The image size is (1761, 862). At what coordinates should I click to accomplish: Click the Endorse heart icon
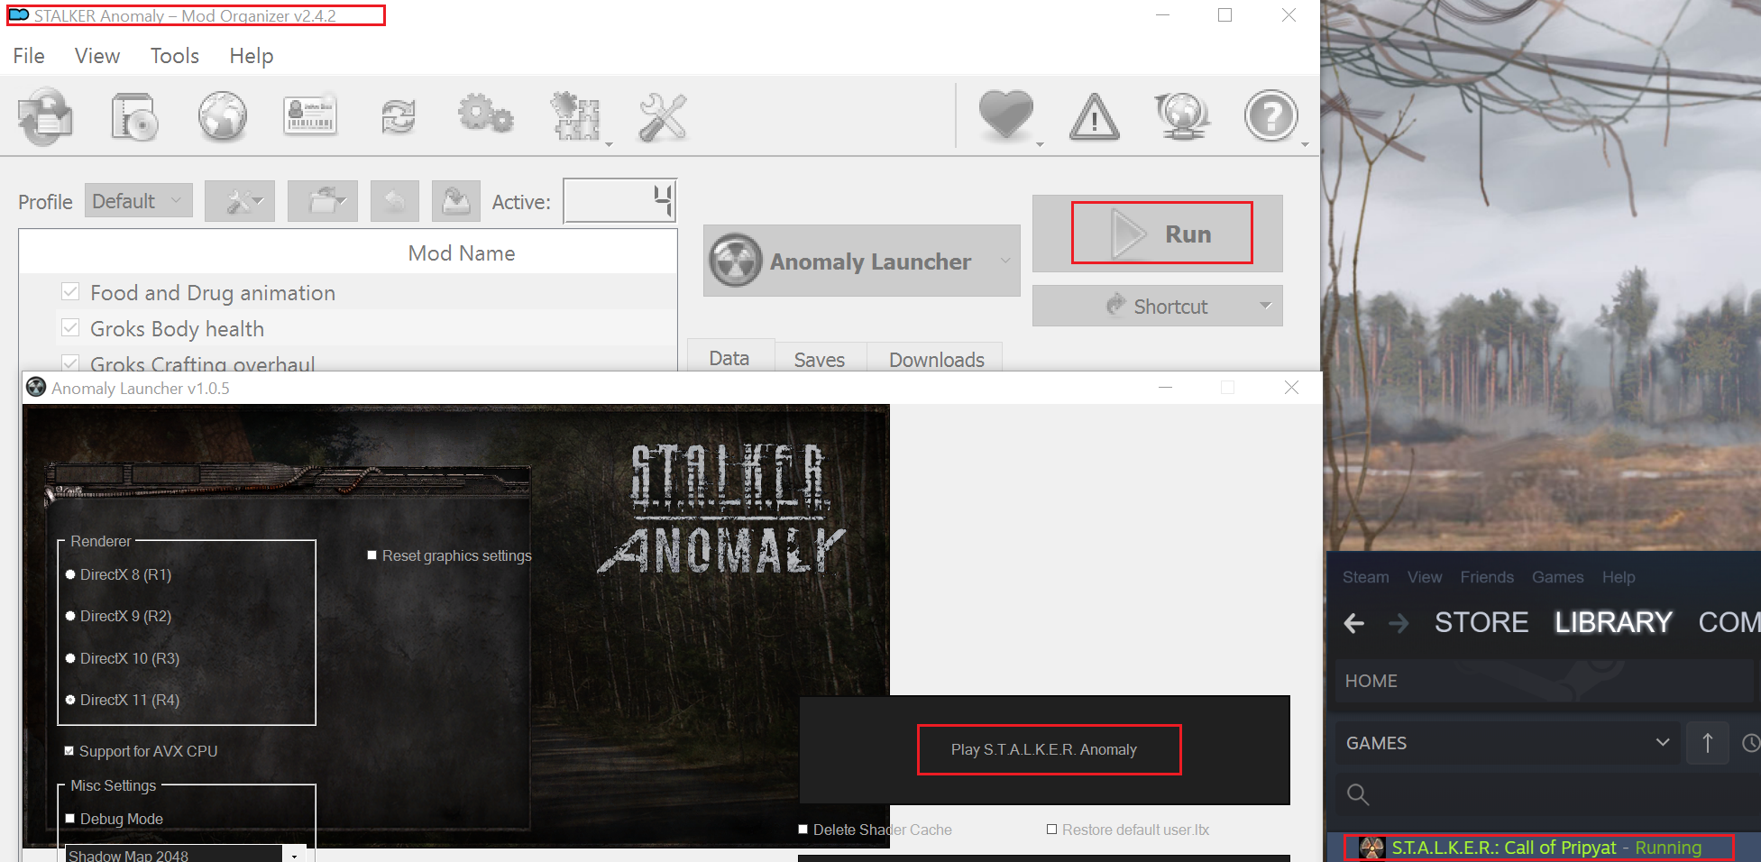click(1006, 116)
